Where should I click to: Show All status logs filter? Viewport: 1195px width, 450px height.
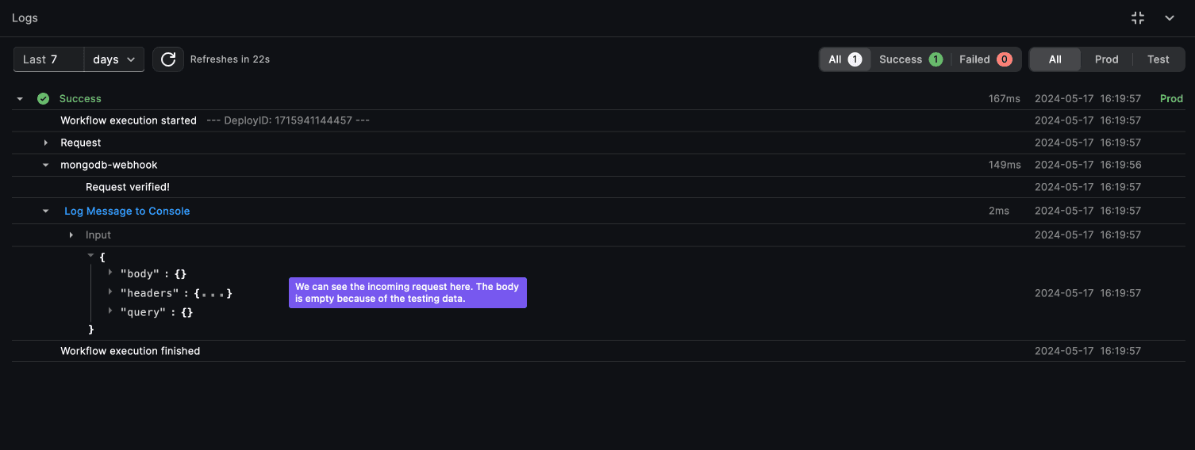pyautogui.click(x=844, y=59)
